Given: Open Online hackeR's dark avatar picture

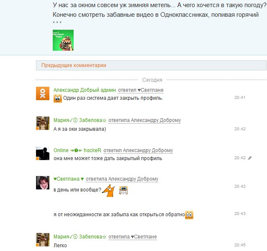Looking at the screenshot, I should tap(43, 153).
